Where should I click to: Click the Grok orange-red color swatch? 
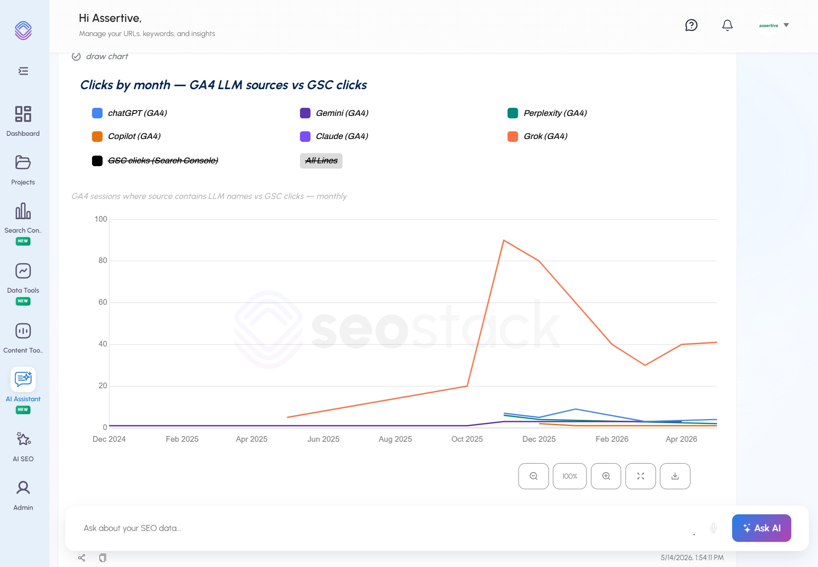pyautogui.click(x=513, y=136)
